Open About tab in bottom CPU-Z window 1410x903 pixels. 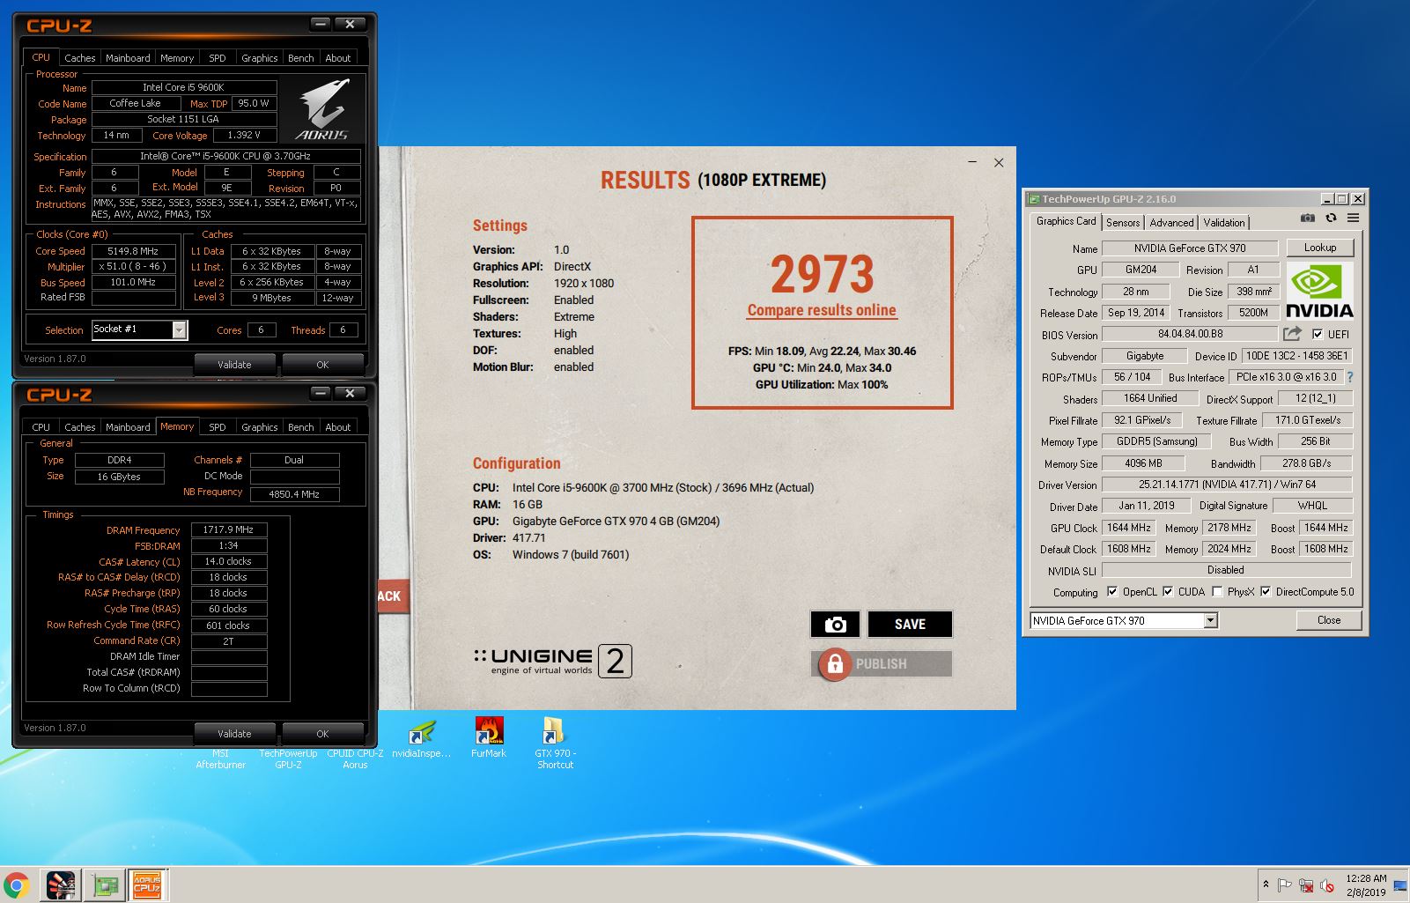[338, 427]
